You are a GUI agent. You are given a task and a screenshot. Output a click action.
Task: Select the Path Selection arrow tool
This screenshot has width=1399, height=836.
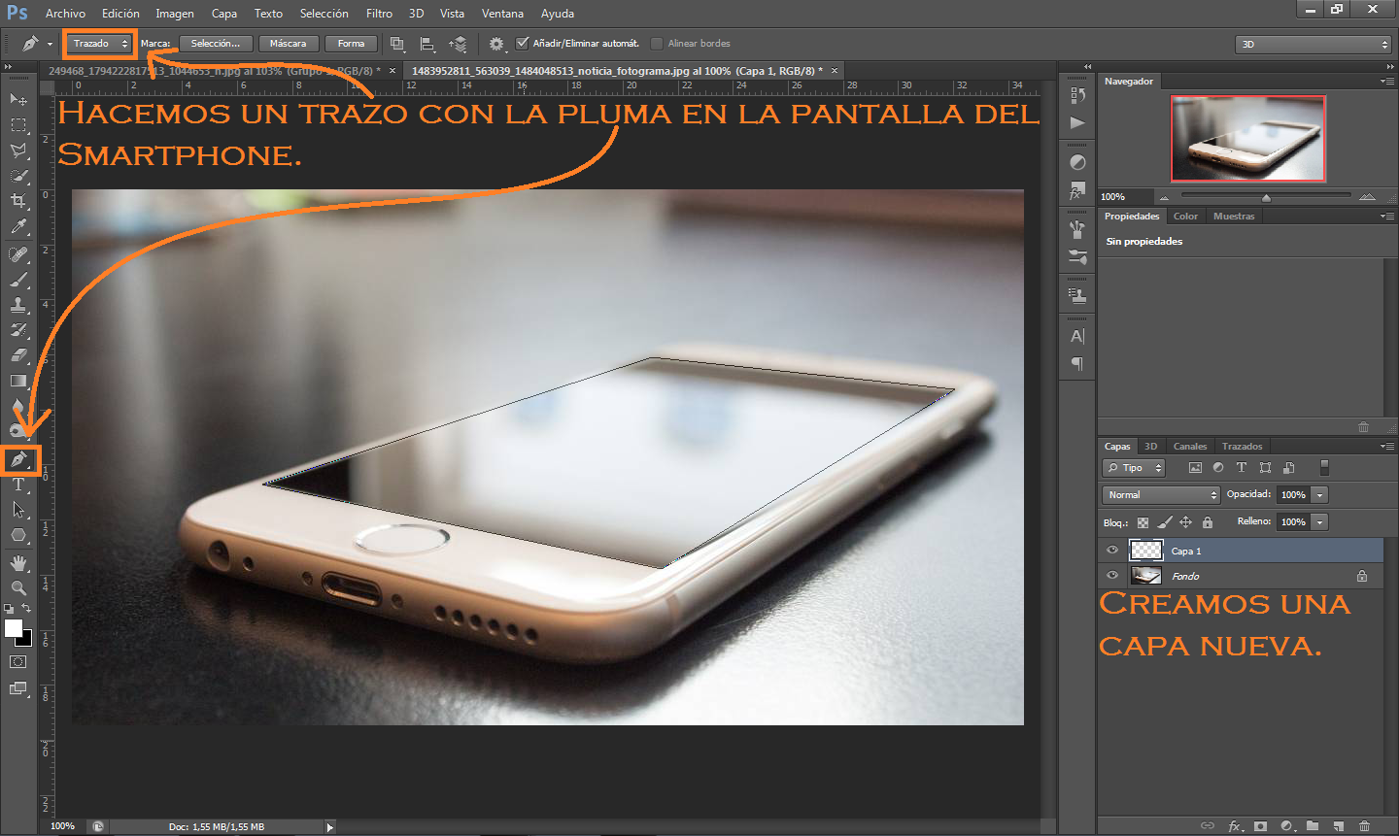(18, 510)
